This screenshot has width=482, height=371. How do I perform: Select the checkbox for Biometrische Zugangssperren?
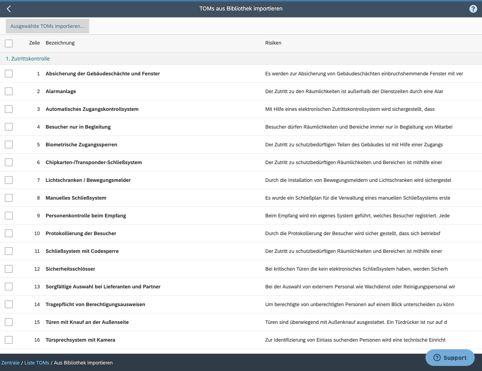pyautogui.click(x=8, y=144)
